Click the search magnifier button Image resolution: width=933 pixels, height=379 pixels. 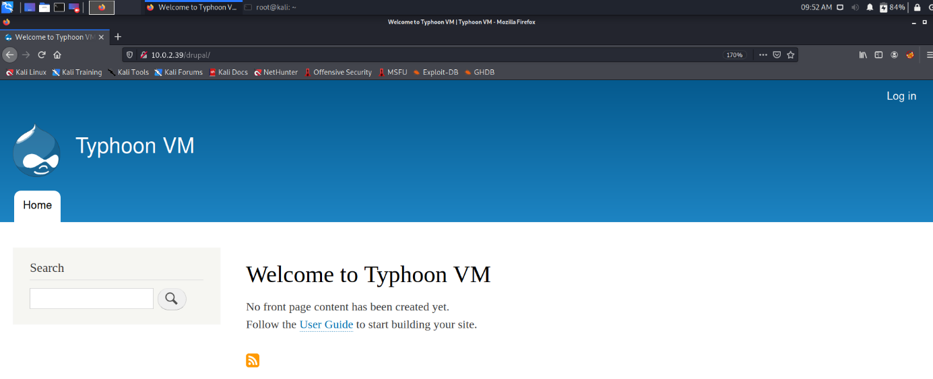pyautogui.click(x=172, y=299)
